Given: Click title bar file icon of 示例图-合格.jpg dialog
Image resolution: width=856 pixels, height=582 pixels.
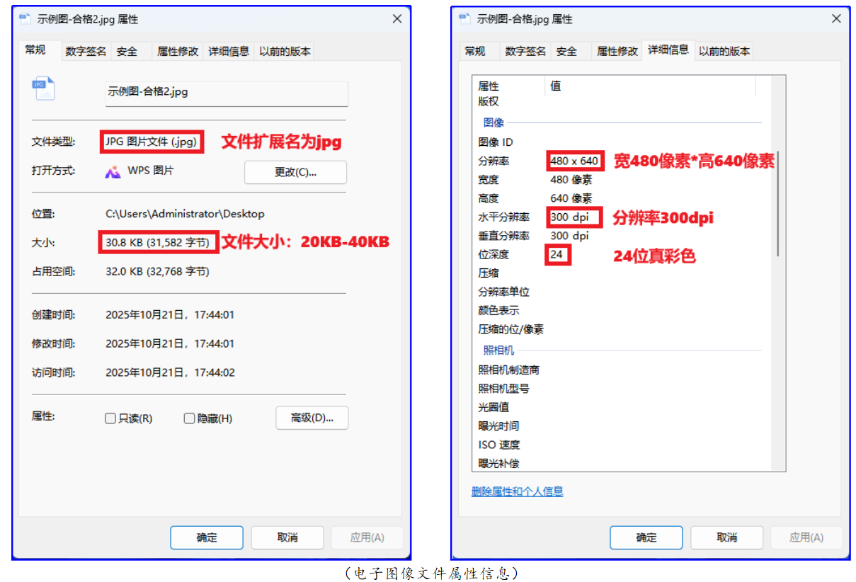Looking at the screenshot, I should (x=465, y=19).
